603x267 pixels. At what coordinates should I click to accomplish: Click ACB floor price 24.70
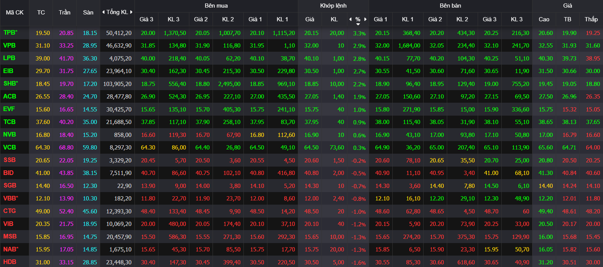(90, 97)
